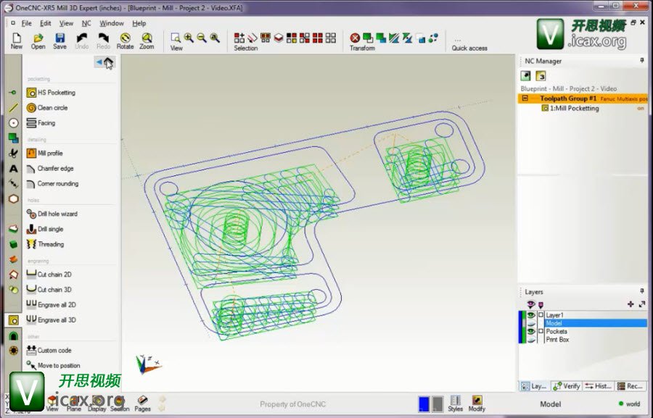Choose Engrave all 2D
This screenshot has width=653, height=418.
(x=52, y=305)
